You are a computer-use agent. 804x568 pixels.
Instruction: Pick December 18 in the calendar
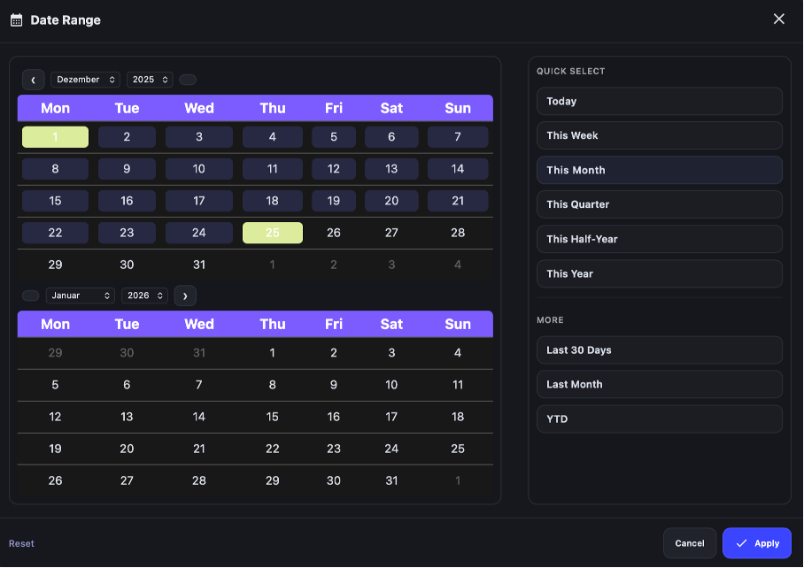coord(272,201)
